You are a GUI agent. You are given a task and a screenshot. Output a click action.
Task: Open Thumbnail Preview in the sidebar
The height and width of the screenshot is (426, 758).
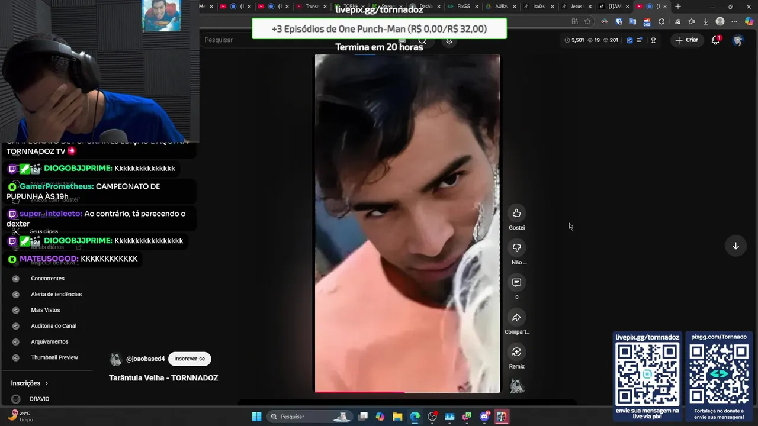pyautogui.click(x=54, y=357)
